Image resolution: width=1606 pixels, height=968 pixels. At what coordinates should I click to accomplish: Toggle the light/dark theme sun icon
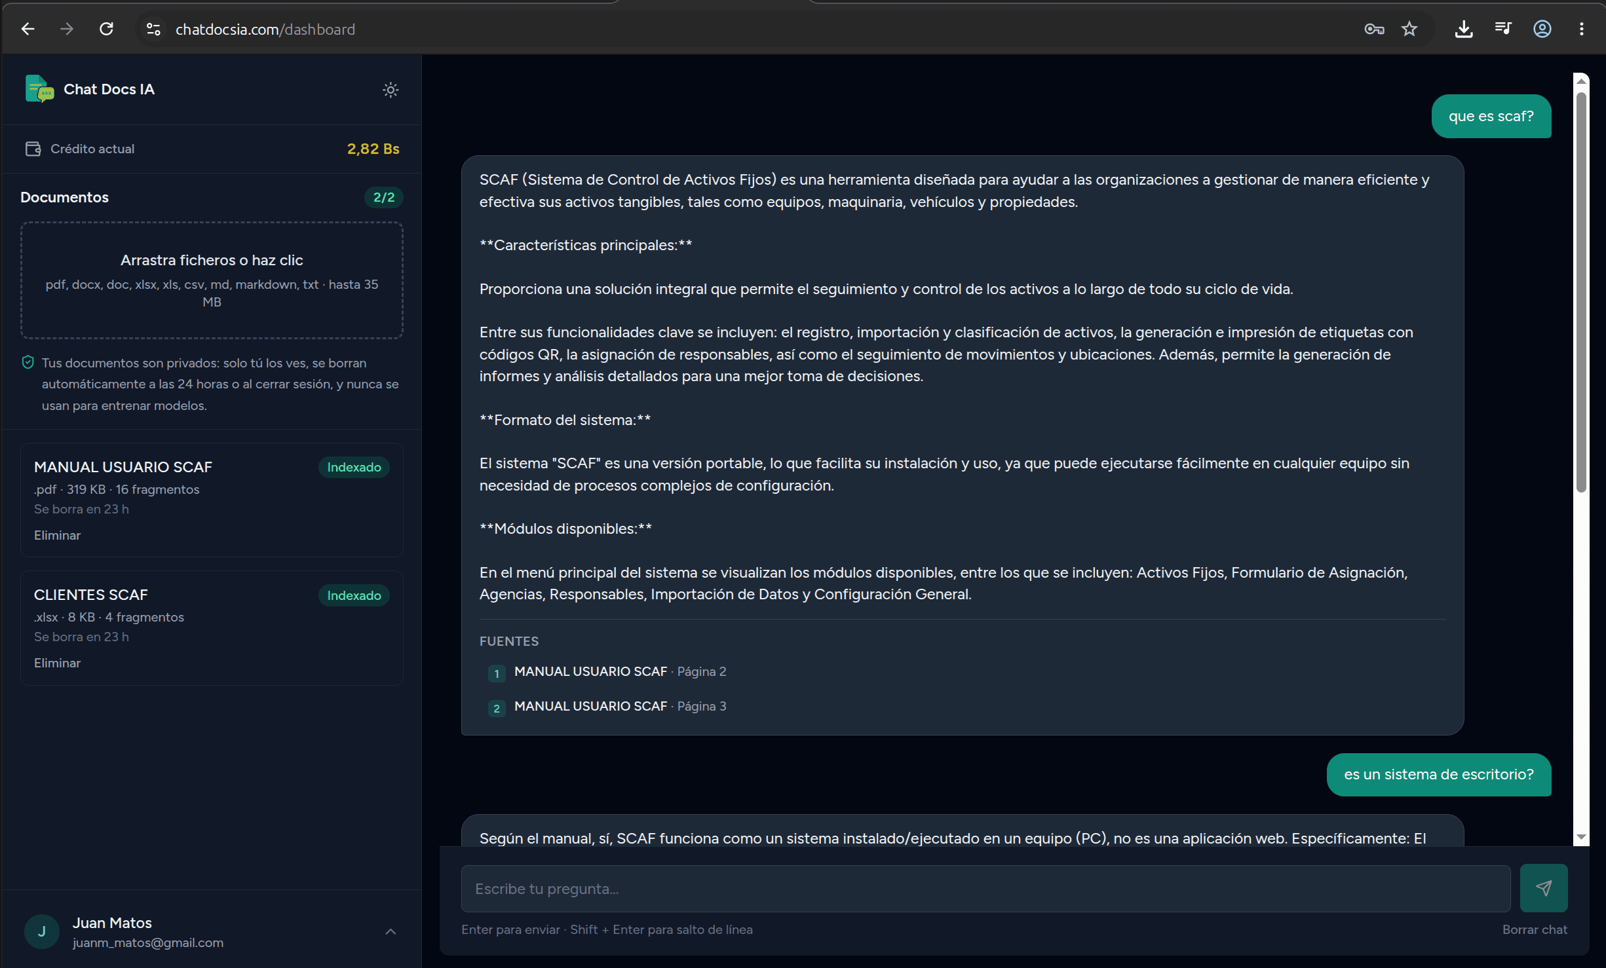point(391,90)
